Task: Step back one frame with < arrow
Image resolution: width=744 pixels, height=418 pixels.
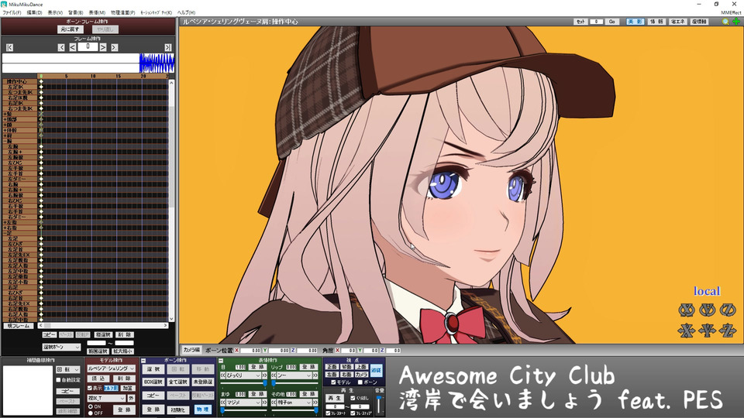Action: tap(73, 47)
